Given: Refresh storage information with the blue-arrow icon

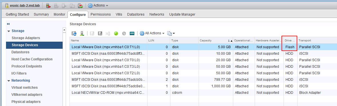Looking at the screenshot, I should pyautogui.click(x=74, y=33).
